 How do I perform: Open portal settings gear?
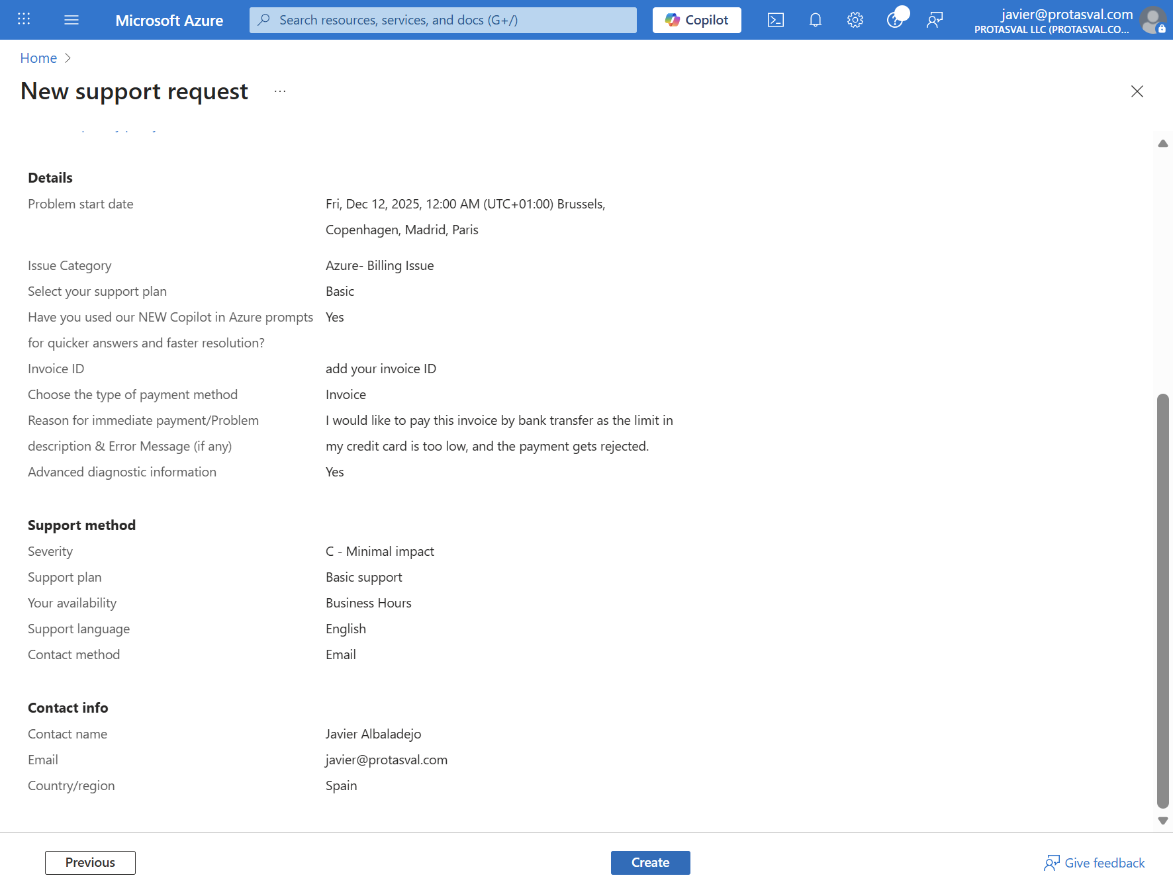click(855, 20)
